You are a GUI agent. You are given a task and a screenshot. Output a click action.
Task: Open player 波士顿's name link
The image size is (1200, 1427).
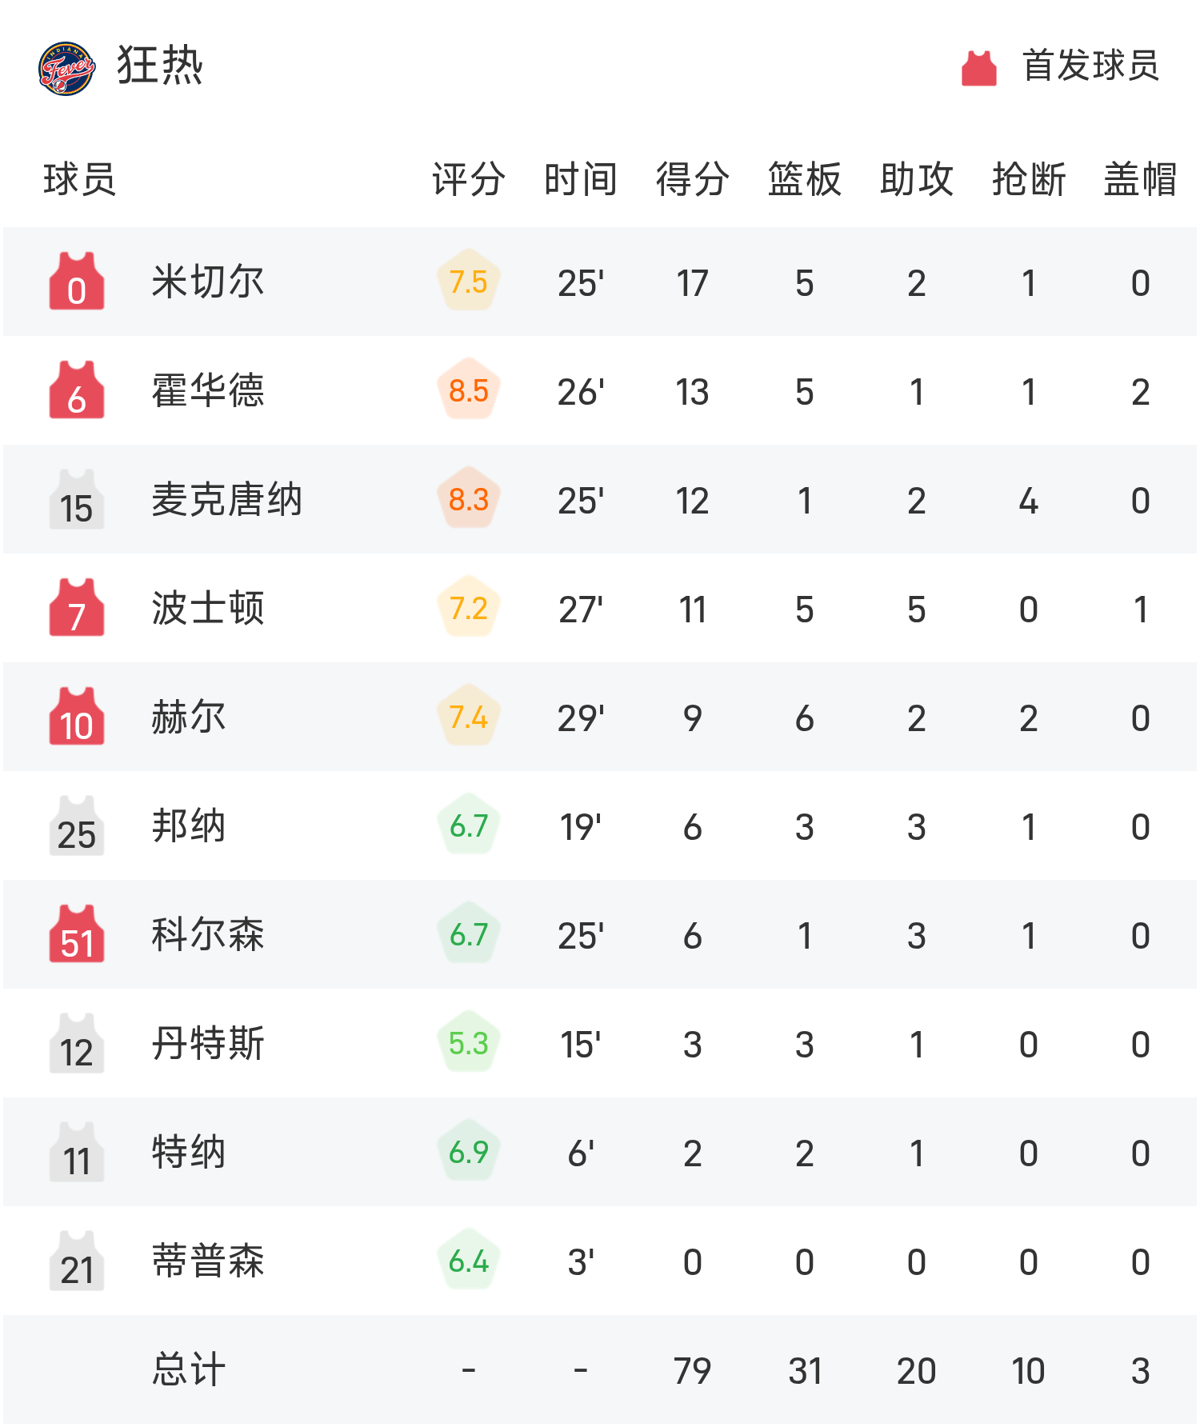point(208,609)
